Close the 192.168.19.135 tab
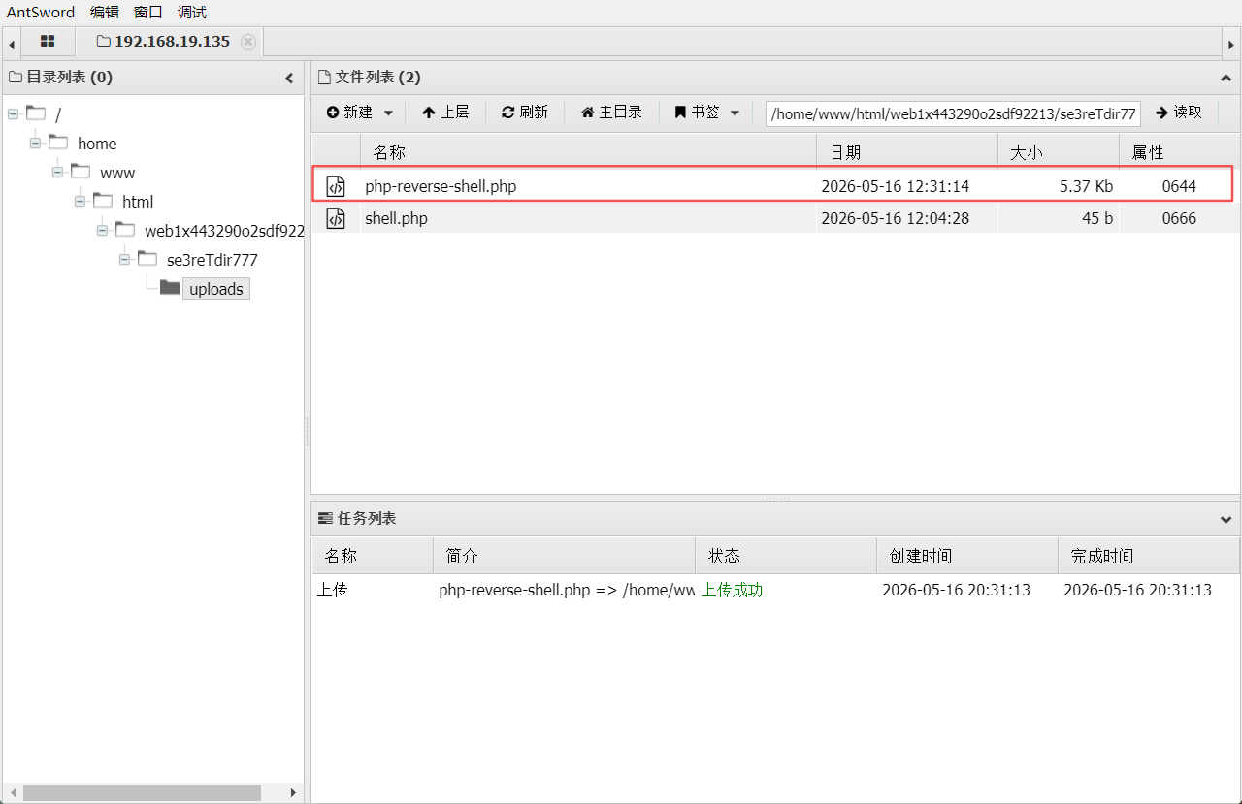The height and width of the screenshot is (804, 1242). [248, 42]
